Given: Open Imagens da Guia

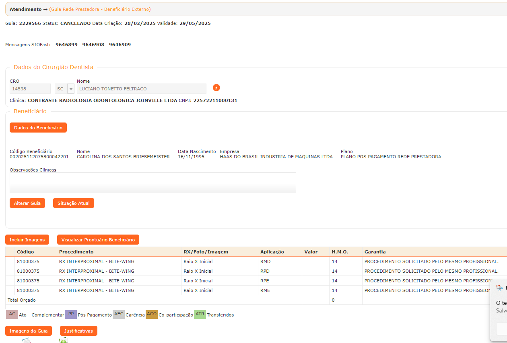Looking at the screenshot, I should (29, 331).
